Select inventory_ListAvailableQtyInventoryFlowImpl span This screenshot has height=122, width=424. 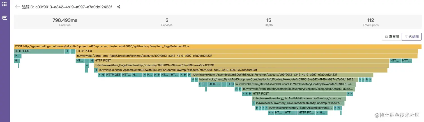pos(299,98)
